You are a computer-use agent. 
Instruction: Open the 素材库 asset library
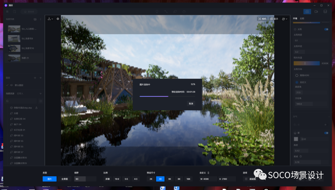pyautogui.click(x=29, y=11)
